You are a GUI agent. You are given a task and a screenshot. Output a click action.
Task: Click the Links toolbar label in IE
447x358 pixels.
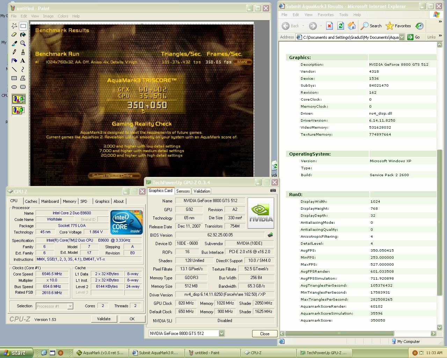[432, 37]
